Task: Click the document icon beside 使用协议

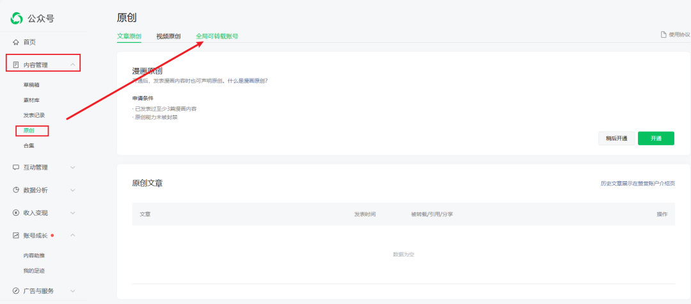Action: pos(663,35)
